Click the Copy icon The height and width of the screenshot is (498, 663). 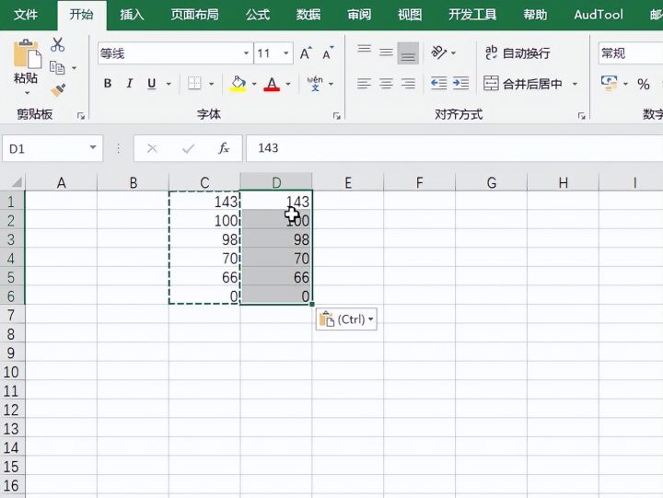point(57,67)
